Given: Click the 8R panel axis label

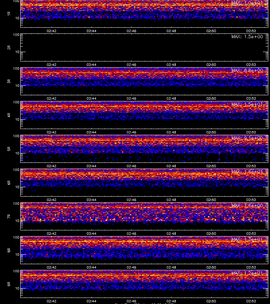Looking at the screenshot, I should click(9, 250).
